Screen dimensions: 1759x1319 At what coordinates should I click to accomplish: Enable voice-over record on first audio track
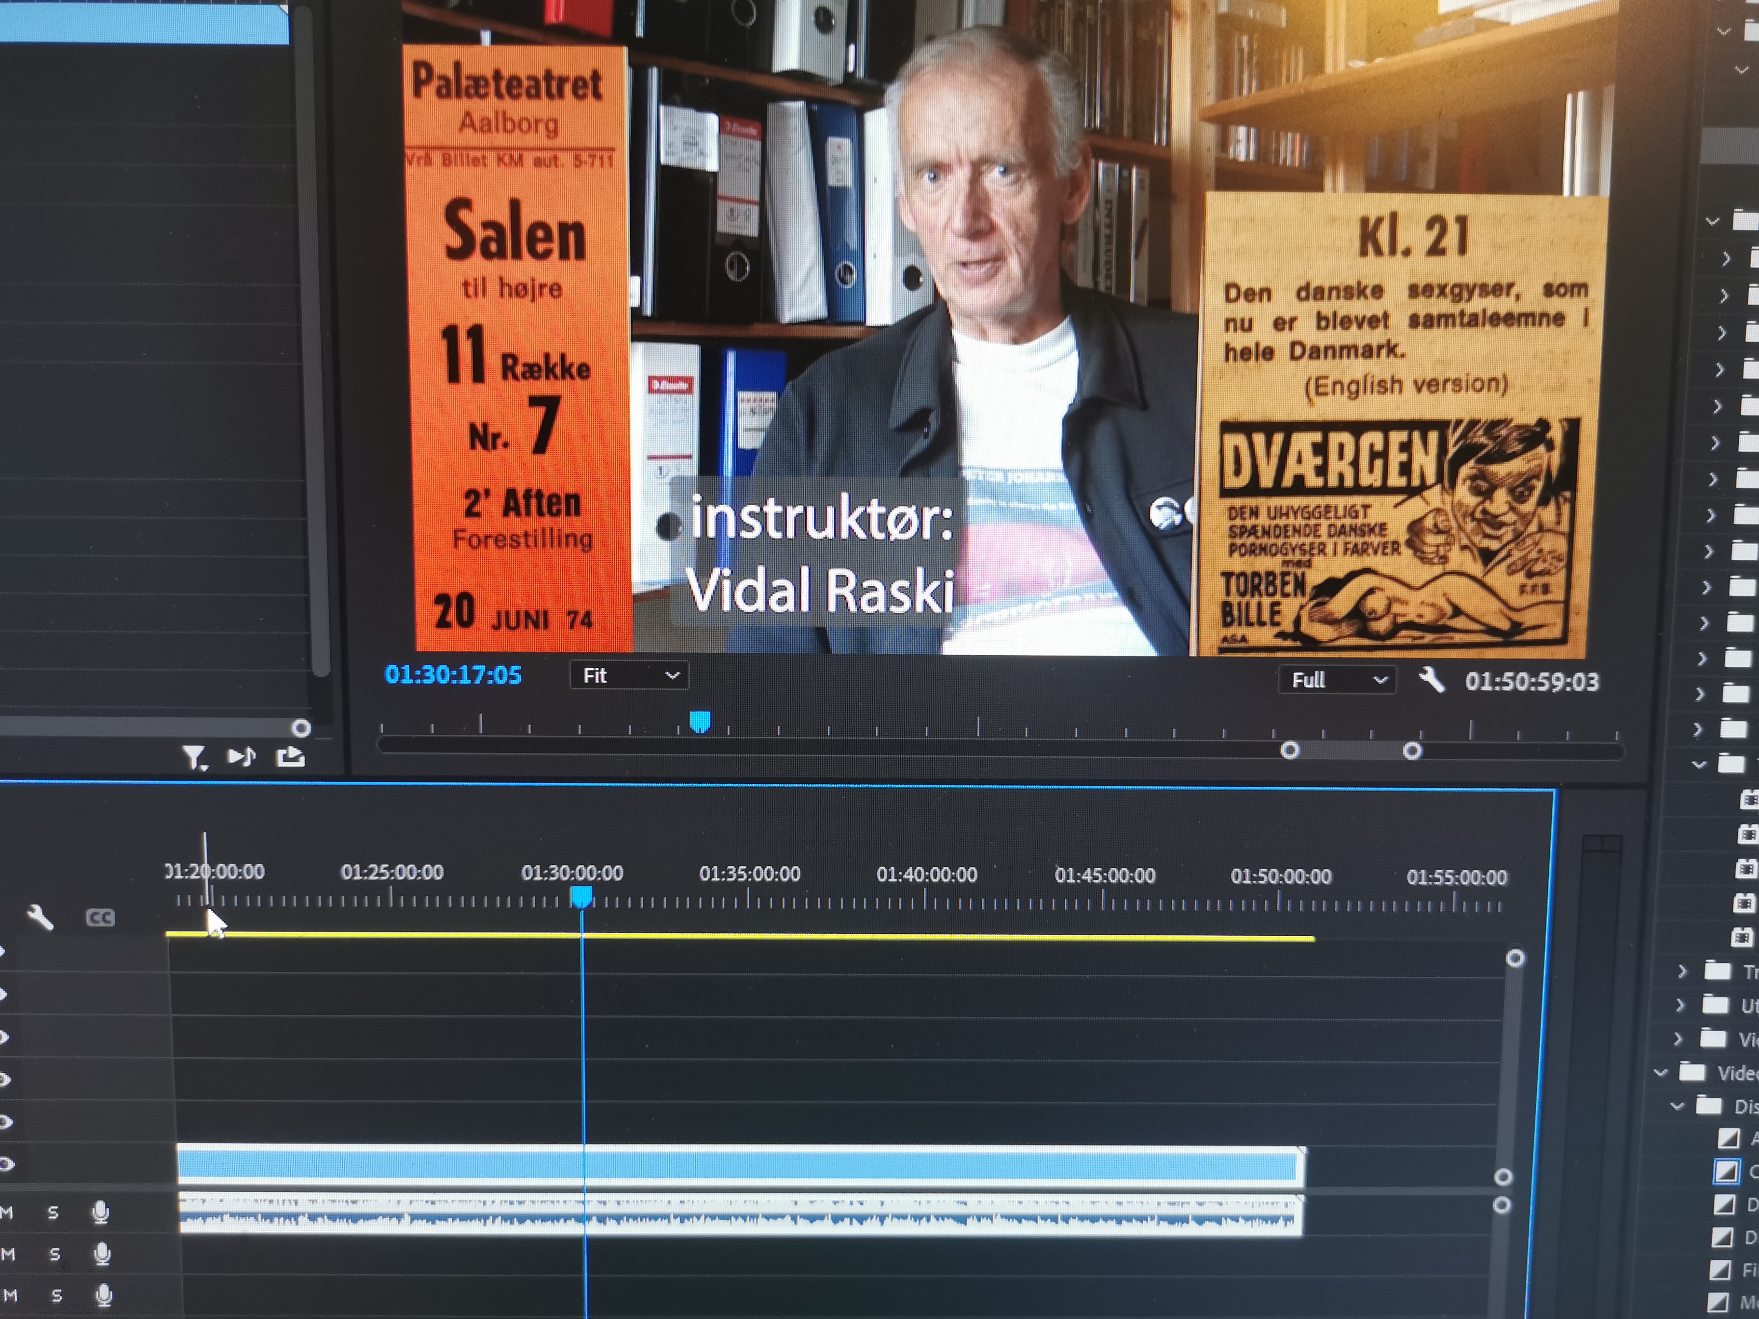[100, 1211]
